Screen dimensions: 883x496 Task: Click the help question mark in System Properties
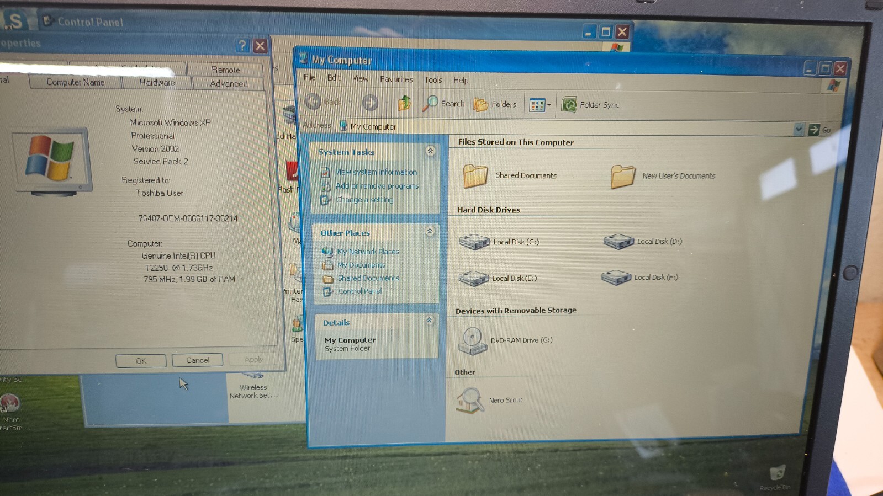(x=242, y=46)
